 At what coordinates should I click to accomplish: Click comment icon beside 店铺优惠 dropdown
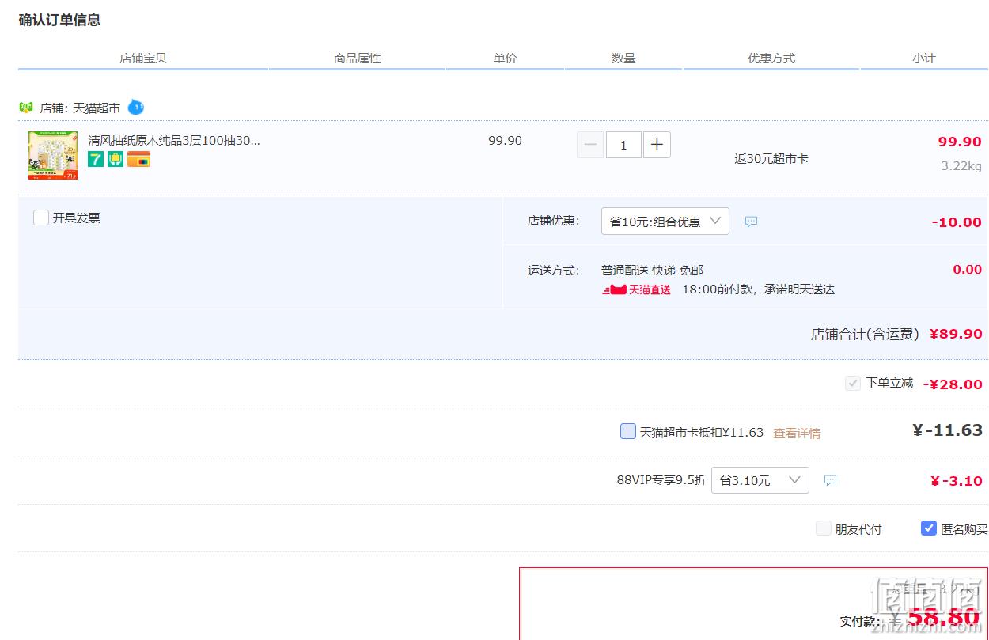point(752,222)
